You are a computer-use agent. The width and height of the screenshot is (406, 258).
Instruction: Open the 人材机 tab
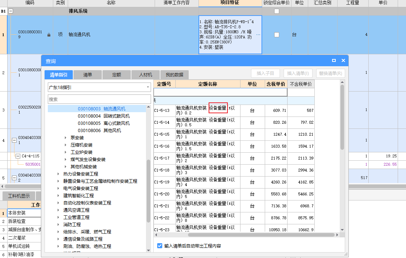tap(146, 75)
